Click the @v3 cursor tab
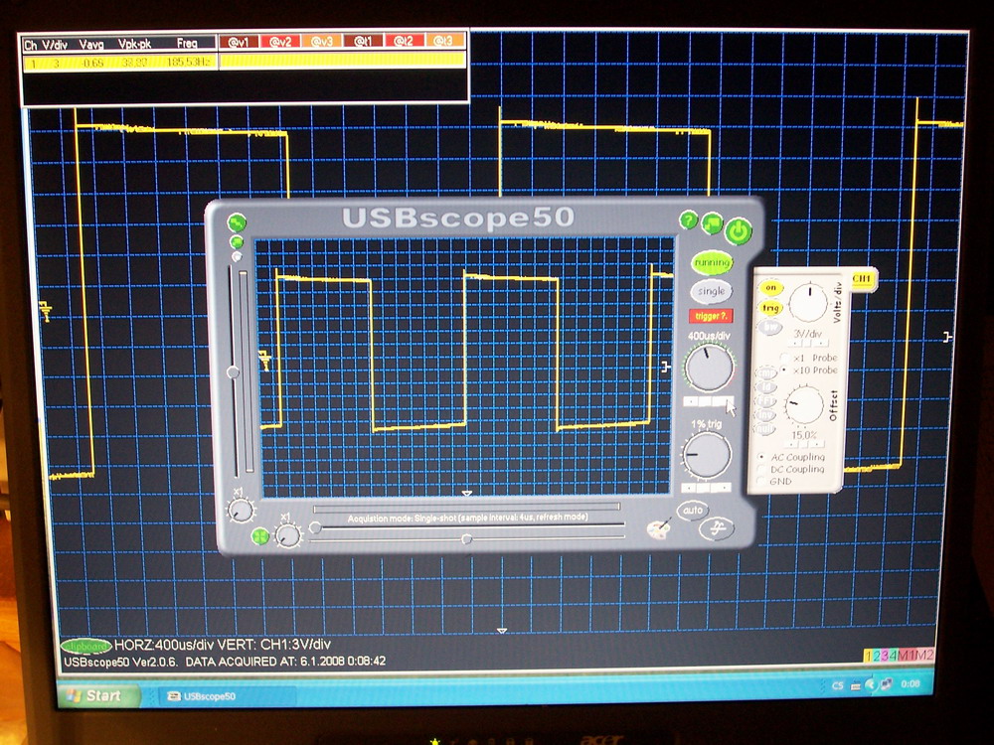Viewport: 994px width, 745px height. 322,42
